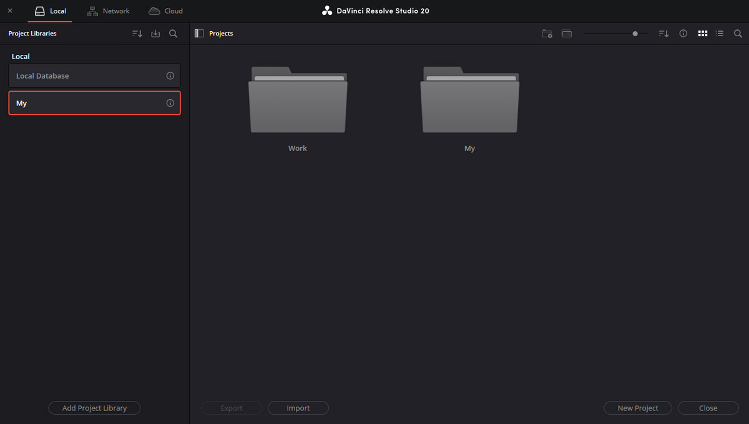Click the Add Project Library button
Viewport: 749px width, 424px height.
94,408
